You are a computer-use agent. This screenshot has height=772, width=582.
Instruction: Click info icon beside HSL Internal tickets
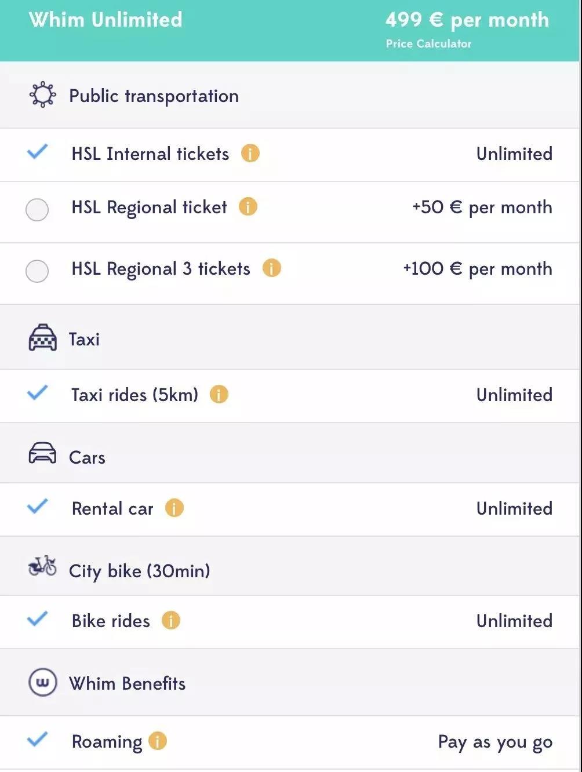coord(250,154)
